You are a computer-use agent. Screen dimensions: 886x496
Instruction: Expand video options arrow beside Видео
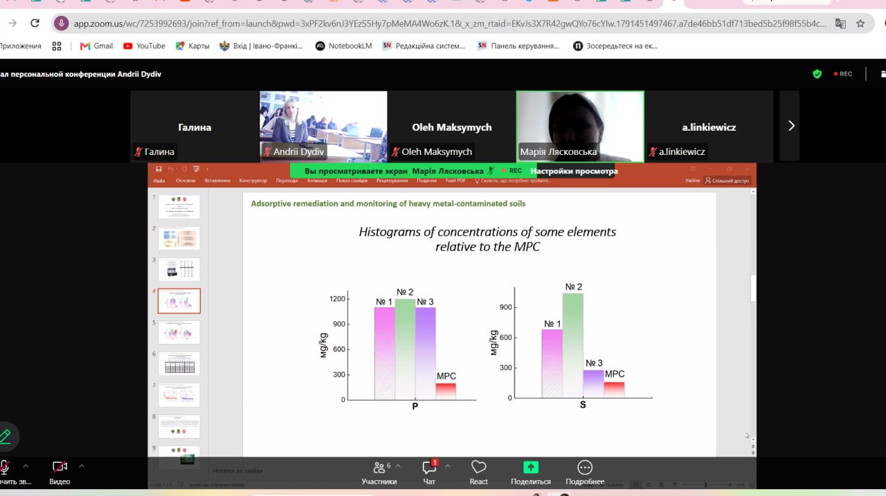point(82,466)
